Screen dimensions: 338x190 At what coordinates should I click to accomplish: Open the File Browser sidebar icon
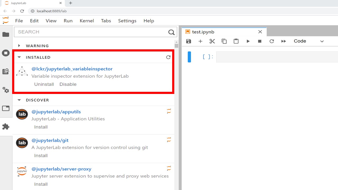pyautogui.click(x=6, y=35)
